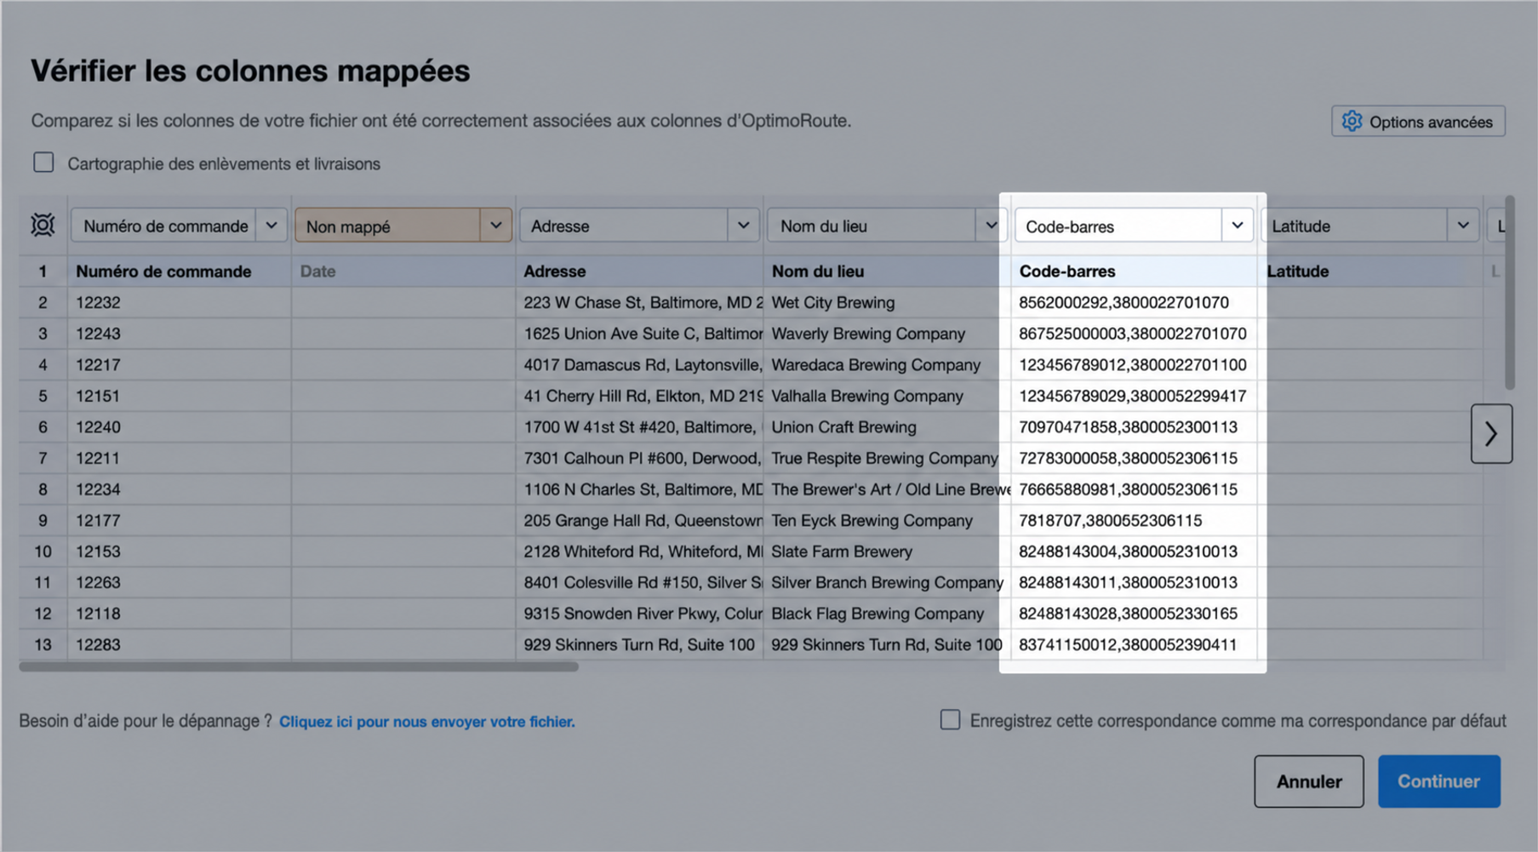Click address 223 W Chase St, Baltimore
Viewport: 1538px width, 852px height.
[x=640, y=302]
